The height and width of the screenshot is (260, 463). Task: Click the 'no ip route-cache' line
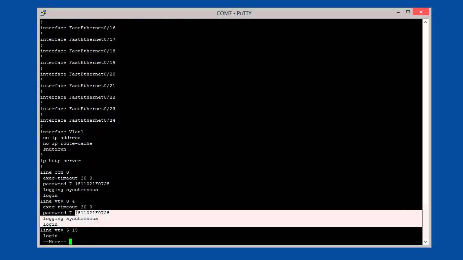click(x=68, y=143)
